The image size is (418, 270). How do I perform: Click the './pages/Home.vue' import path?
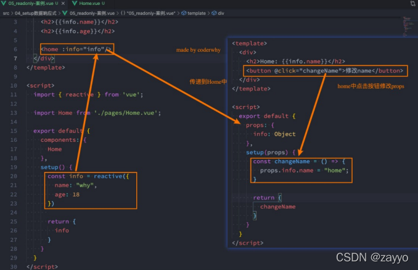126,113
